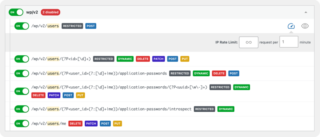Click RESTRICTED badge on the uuid route row

(x=220, y=87)
